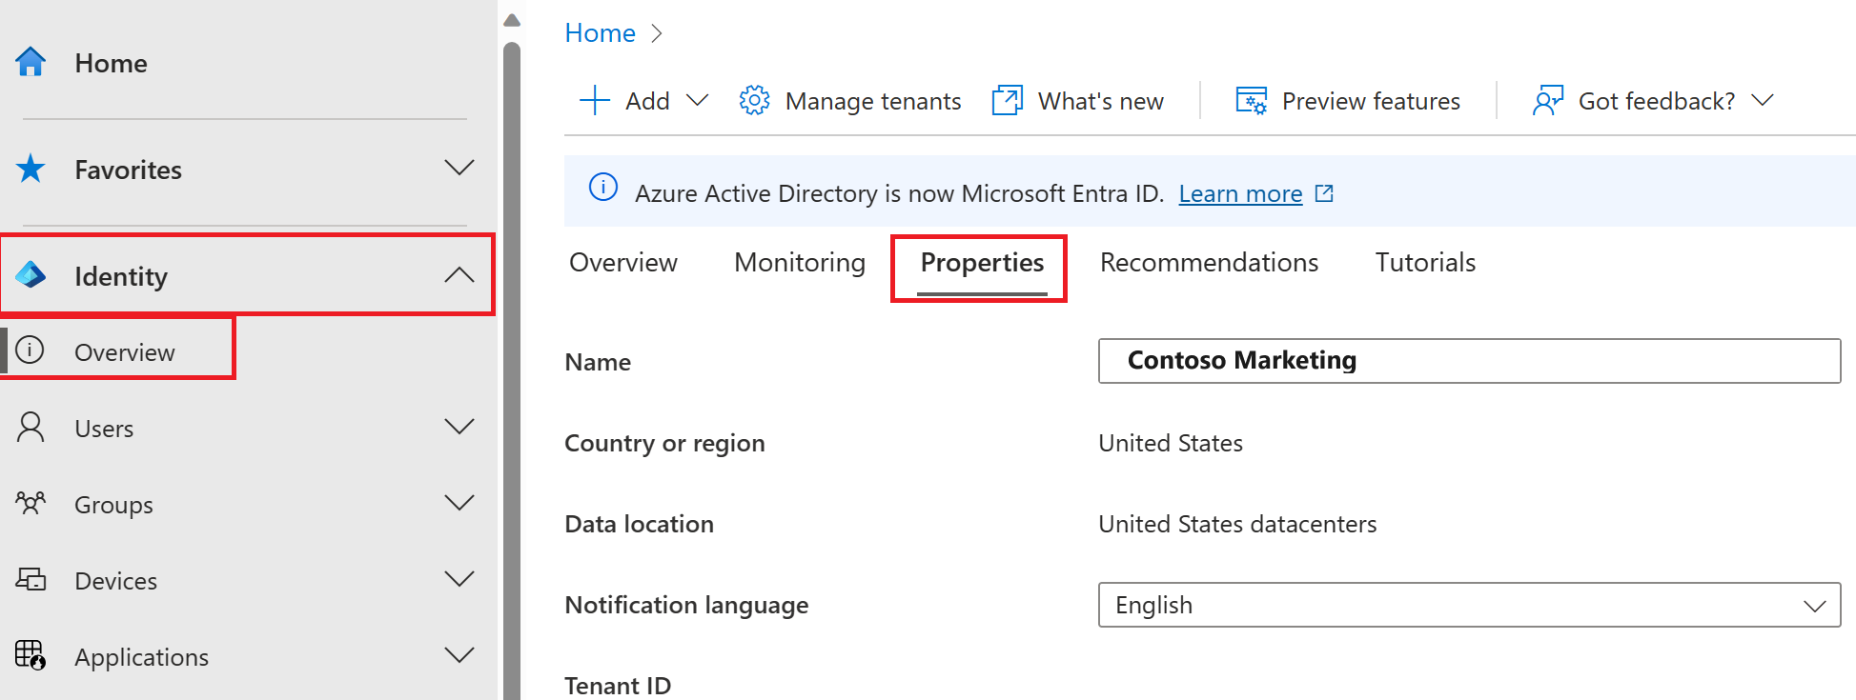Click the sidebar scrollbar up arrow

click(512, 20)
